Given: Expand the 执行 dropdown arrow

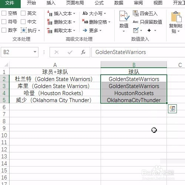Looking at the screenshot, I should pyautogui.click(x=39, y=30).
